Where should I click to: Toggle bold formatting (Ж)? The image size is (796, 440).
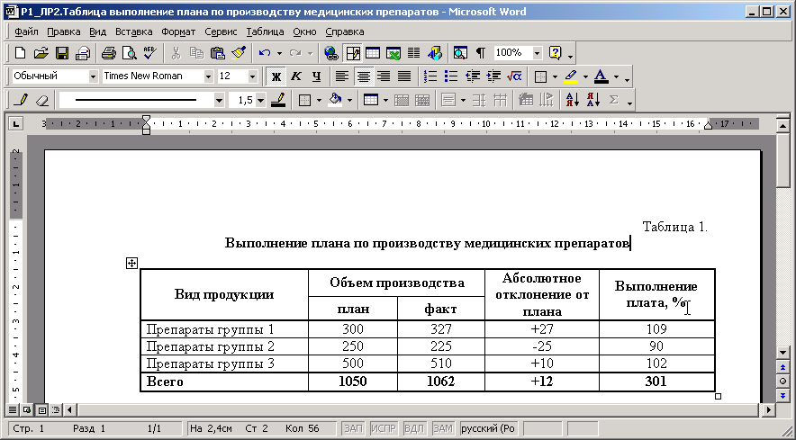tap(276, 76)
